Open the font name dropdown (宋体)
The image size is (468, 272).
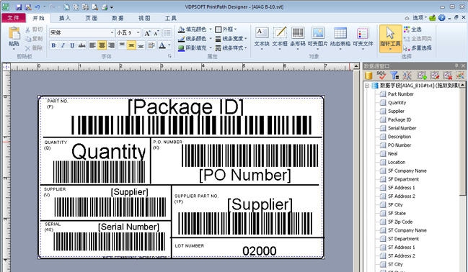tap(112, 32)
